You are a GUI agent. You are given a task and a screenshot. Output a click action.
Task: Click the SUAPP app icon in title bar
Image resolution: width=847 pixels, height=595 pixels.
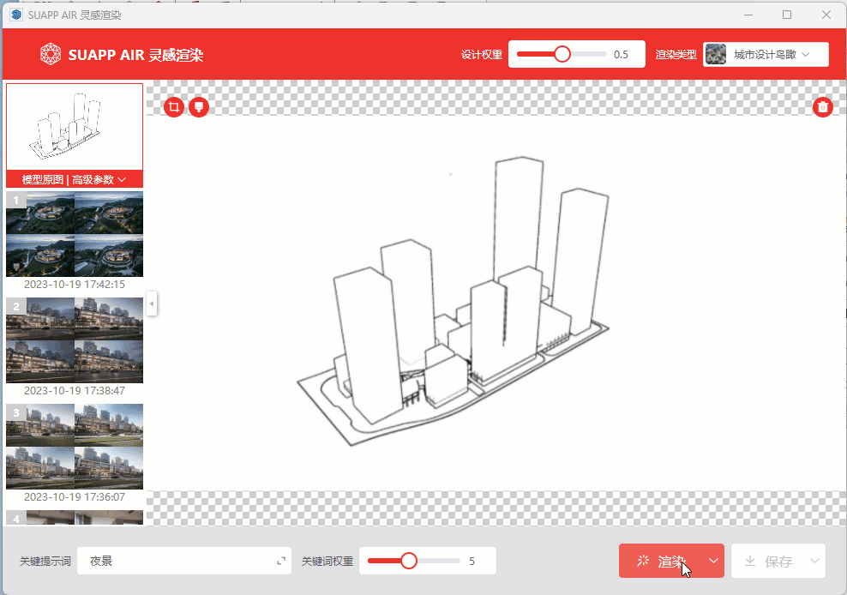coord(16,15)
